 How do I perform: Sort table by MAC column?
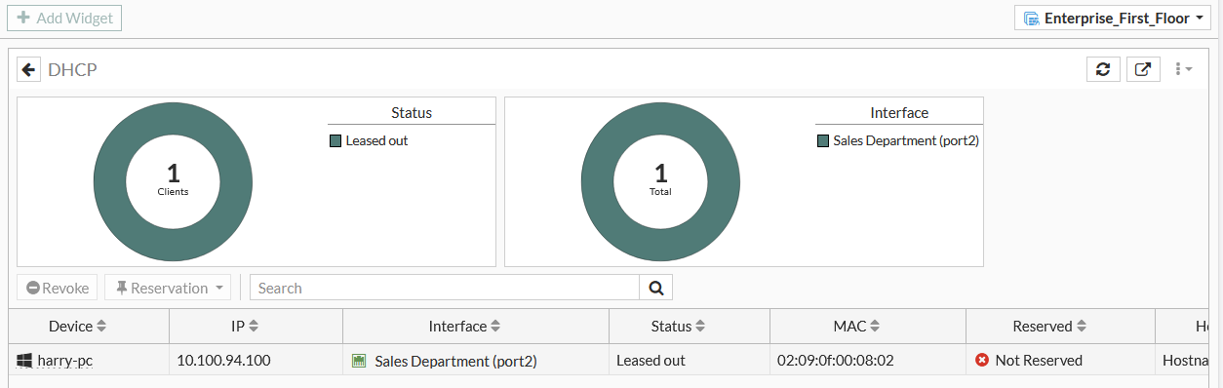[868, 327]
